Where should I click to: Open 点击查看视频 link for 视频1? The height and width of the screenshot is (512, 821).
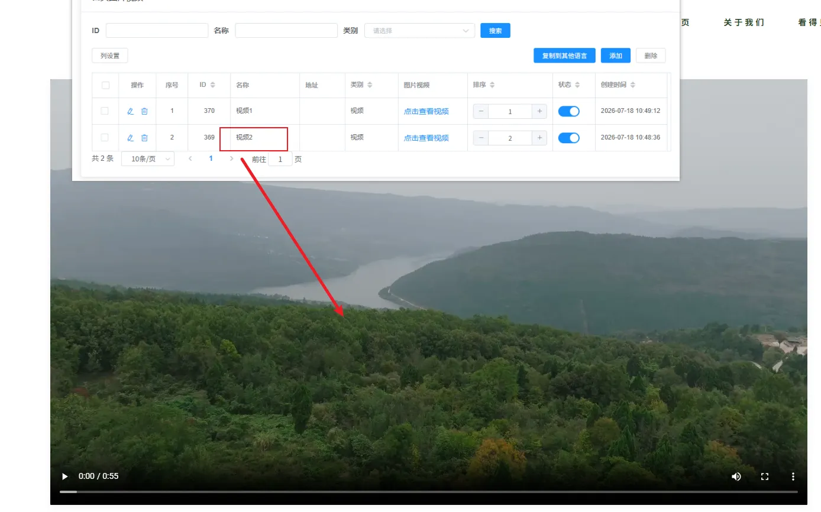[426, 111]
